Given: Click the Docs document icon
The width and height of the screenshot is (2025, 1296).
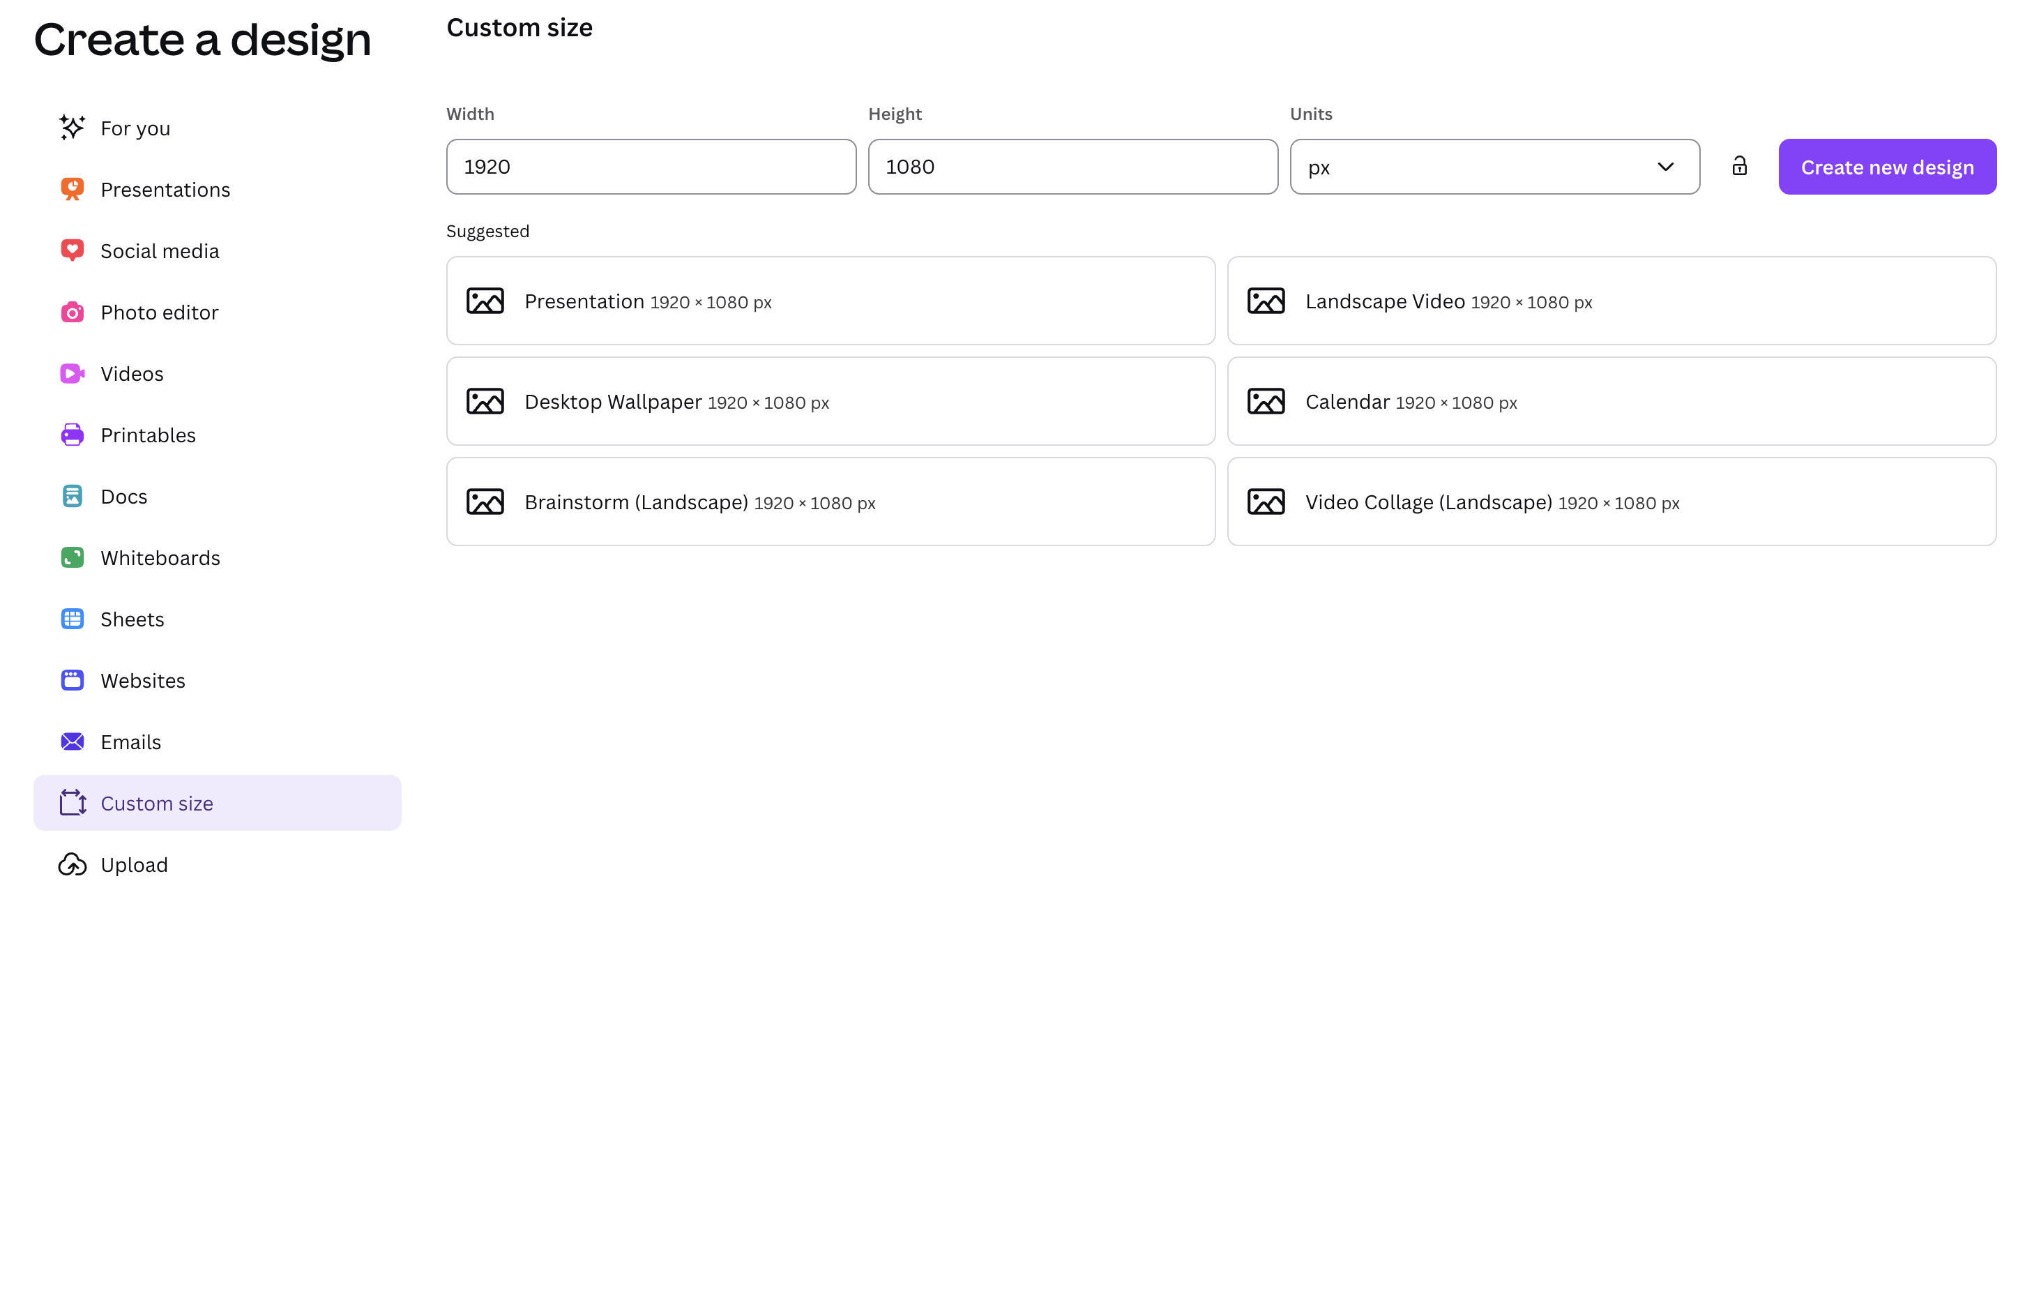Looking at the screenshot, I should 73,497.
